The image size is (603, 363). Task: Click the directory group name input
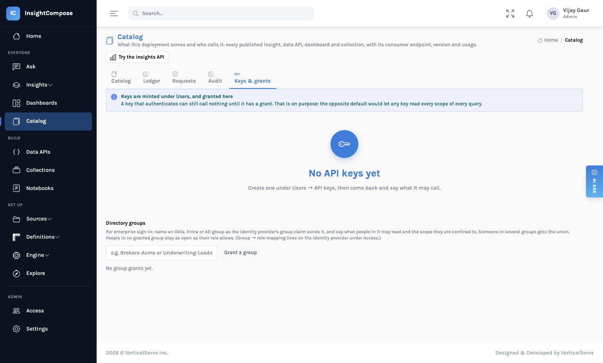[x=162, y=253]
